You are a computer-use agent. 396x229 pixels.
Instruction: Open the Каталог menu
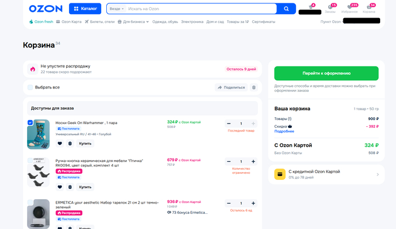85,8
